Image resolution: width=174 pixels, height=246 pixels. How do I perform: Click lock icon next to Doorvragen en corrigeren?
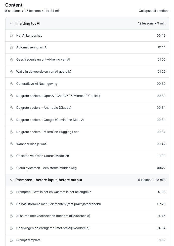pos(11,228)
